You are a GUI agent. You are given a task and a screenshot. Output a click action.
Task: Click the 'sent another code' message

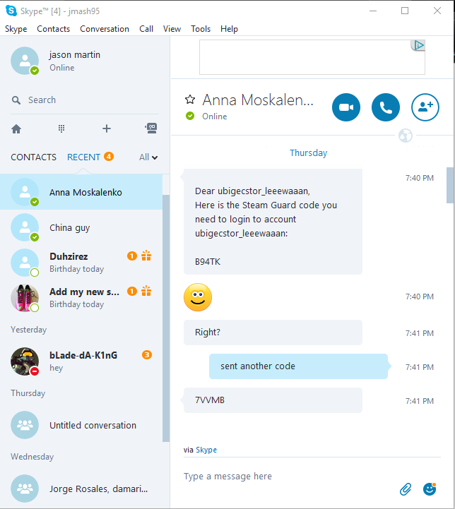(x=298, y=366)
